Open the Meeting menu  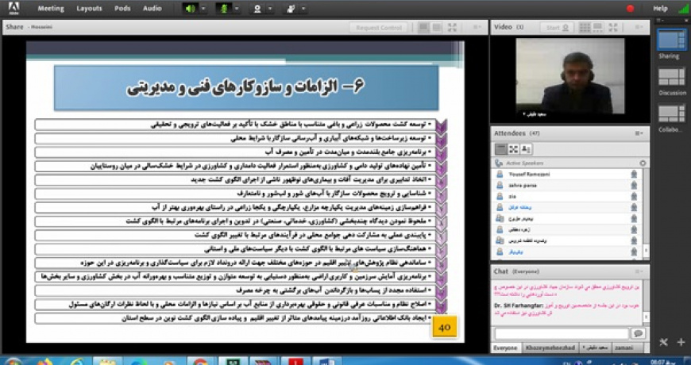click(51, 9)
